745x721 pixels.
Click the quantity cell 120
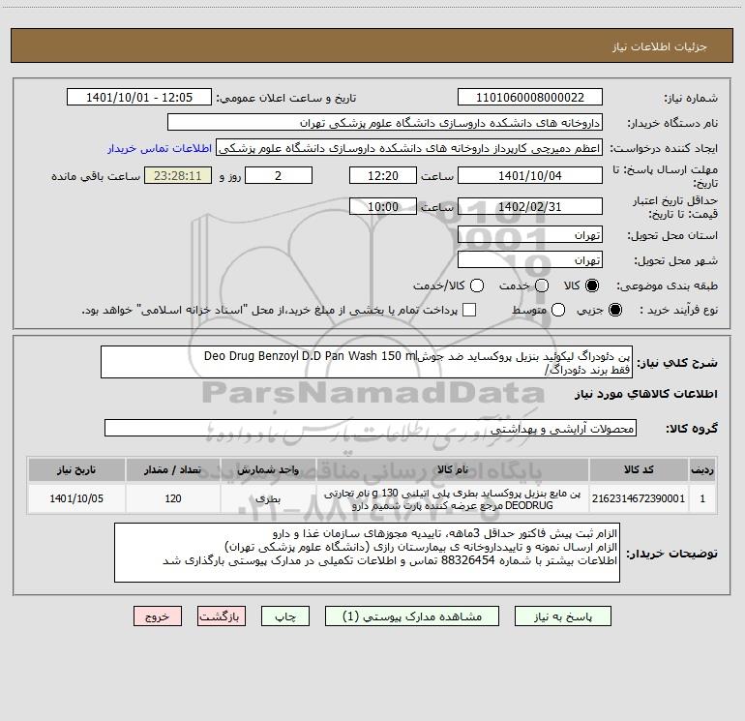(x=173, y=498)
